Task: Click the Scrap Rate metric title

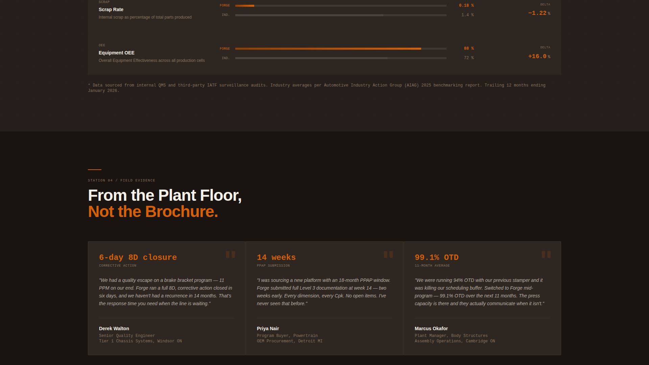Action: pos(111,9)
